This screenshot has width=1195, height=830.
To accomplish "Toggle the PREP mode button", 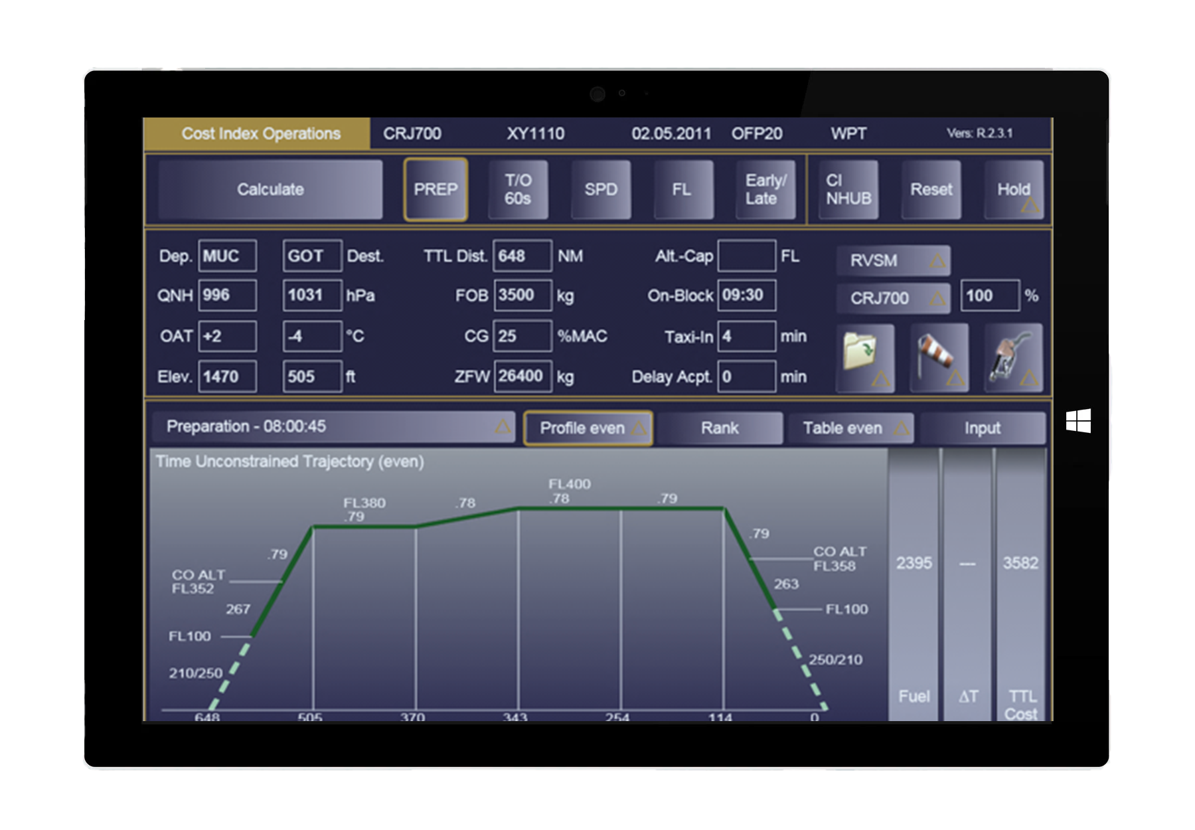I will point(436,190).
